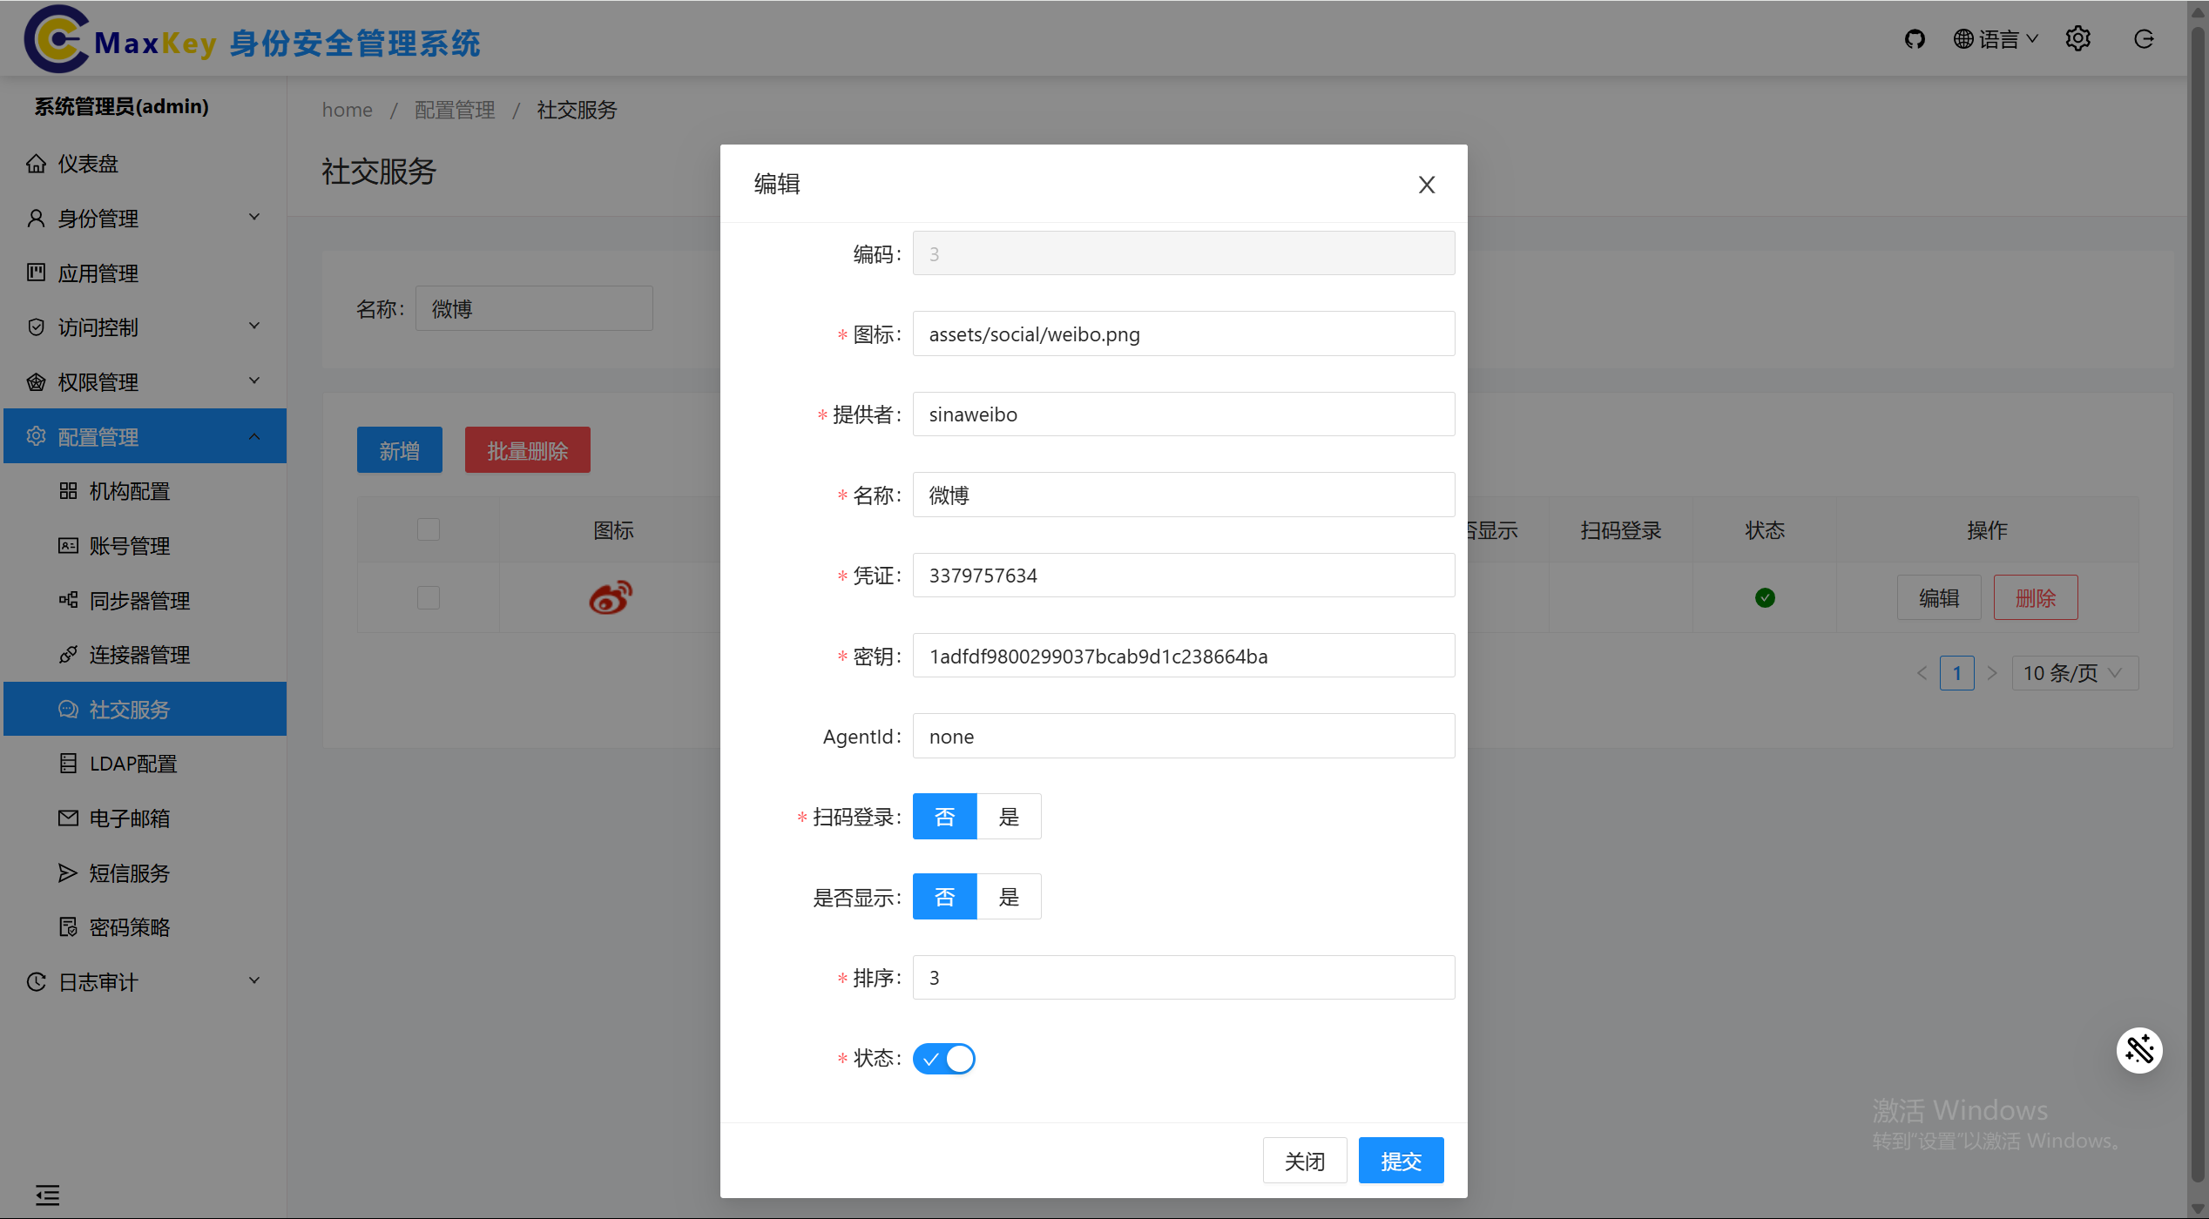2209x1219 pixels.
Task: Click the collapse sidebar icon at bottom
Action: (x=48, y=1195)
